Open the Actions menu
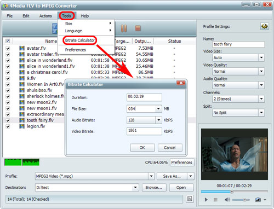The height and width of the screenshot is (209, 274). point(45,16)
